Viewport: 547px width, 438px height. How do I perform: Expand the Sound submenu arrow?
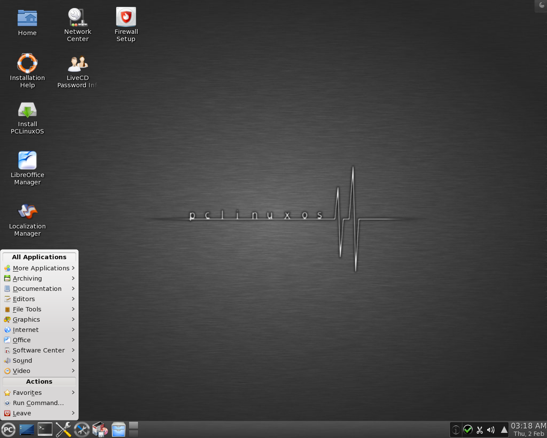pyautogui.click(x=73, y=361)
